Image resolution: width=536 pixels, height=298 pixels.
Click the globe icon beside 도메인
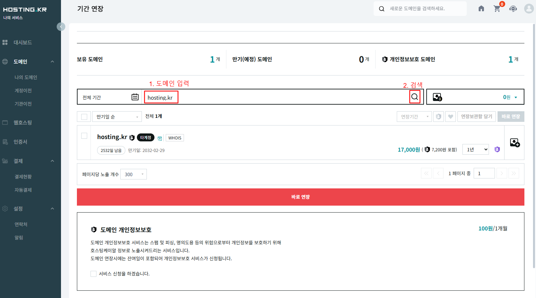pyautogui.click(x=5, y=62)
